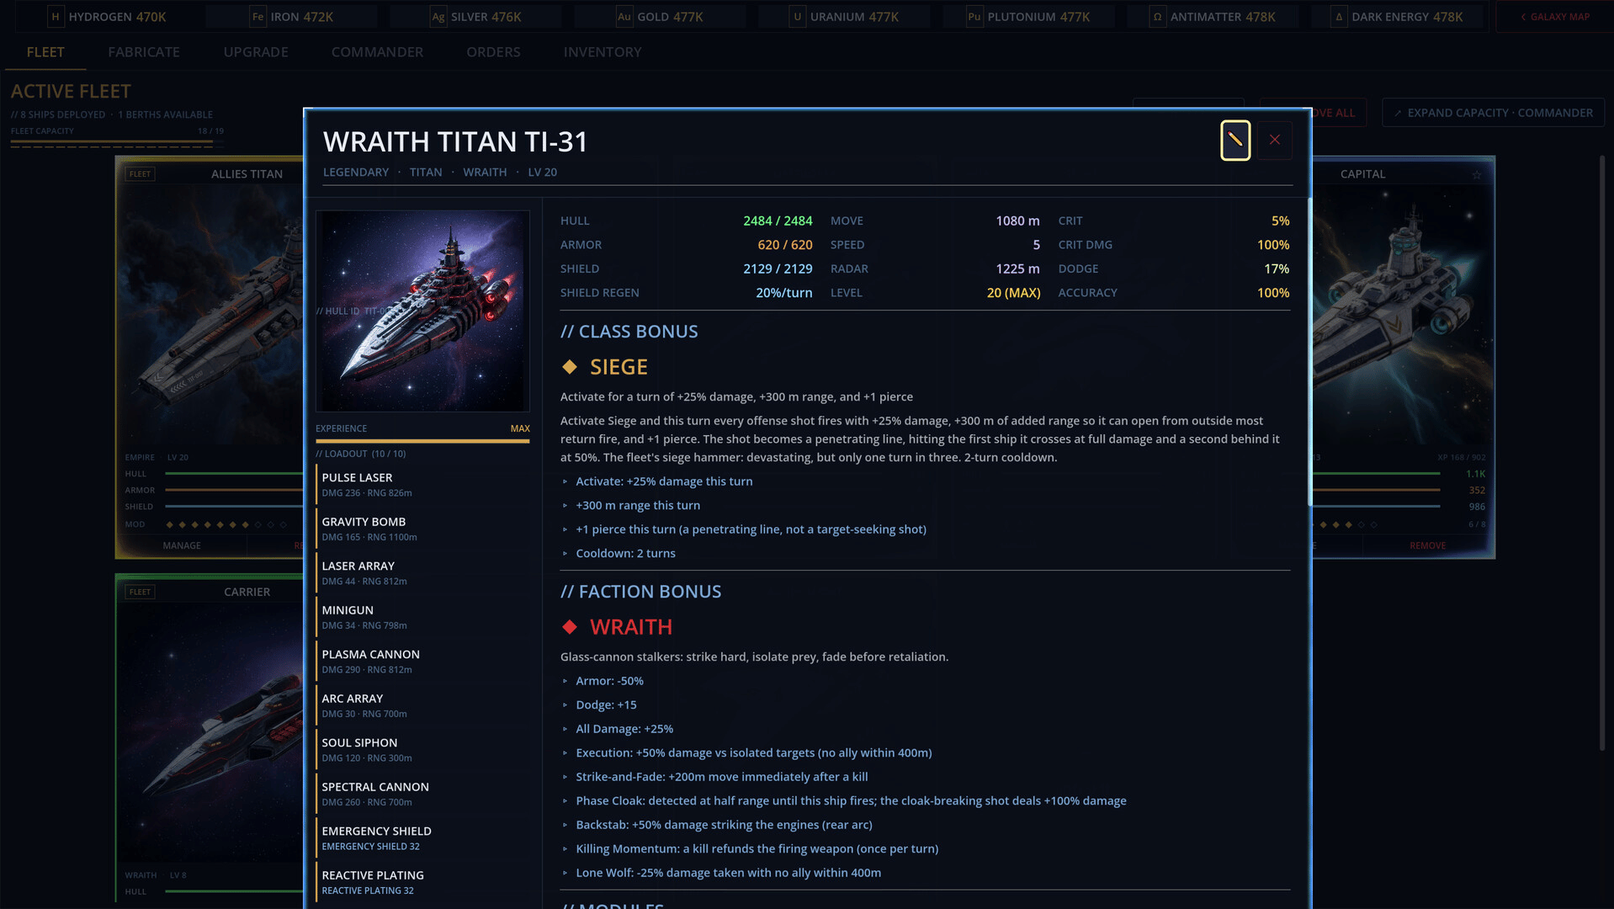Click the Allies Titan hull bar
Viewport: 1614px width, 909px height.
(x=233, y=474)
